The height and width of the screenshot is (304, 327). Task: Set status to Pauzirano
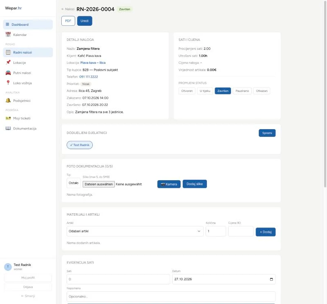coord(242,91)
